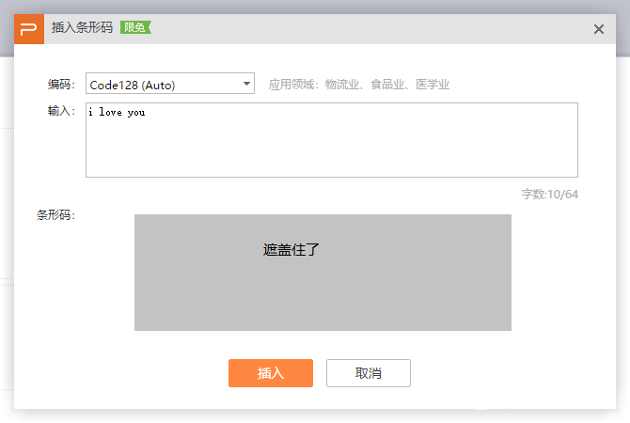Click the 输入 field label
This screenshot has height=423, width=630.
(61, 112)
